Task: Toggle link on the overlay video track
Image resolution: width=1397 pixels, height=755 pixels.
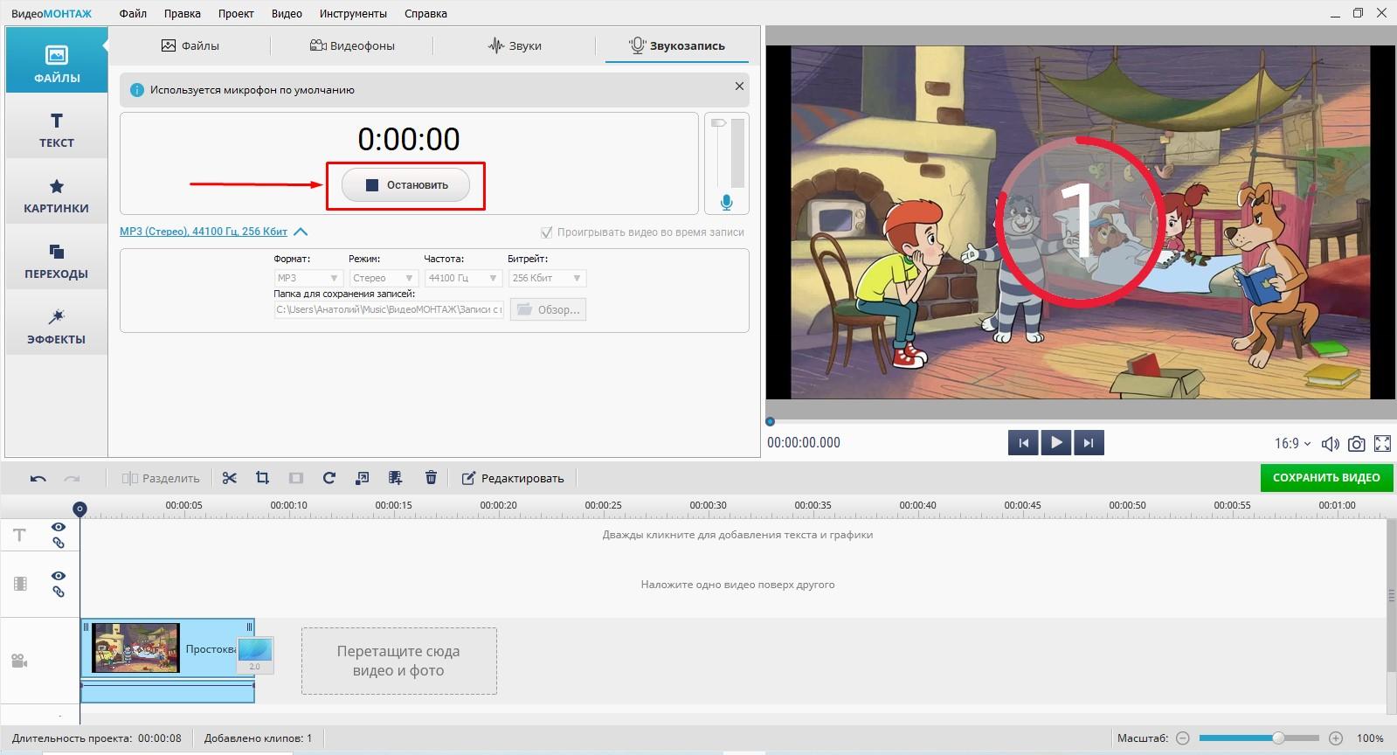Action: pyautogui.click(x=59, y=592)
